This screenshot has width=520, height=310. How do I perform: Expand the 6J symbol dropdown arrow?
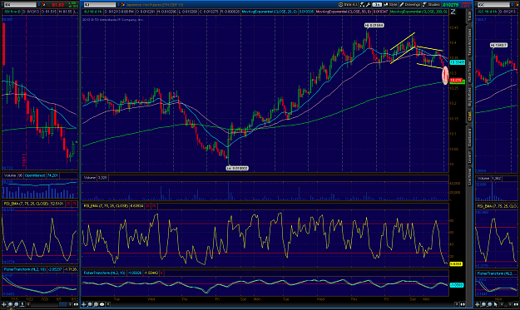[118, 5]
